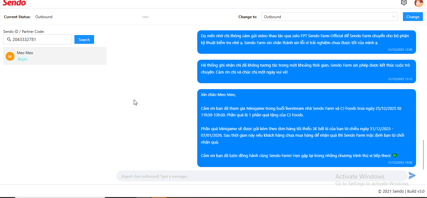427x198 pixels.
Task: Select the Meo Meo contact name
Action: coord(25,53)
